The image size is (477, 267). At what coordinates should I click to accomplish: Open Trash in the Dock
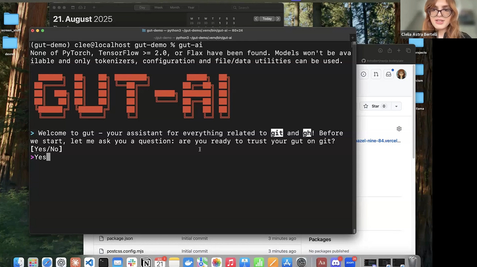click(x=413, y=262)
